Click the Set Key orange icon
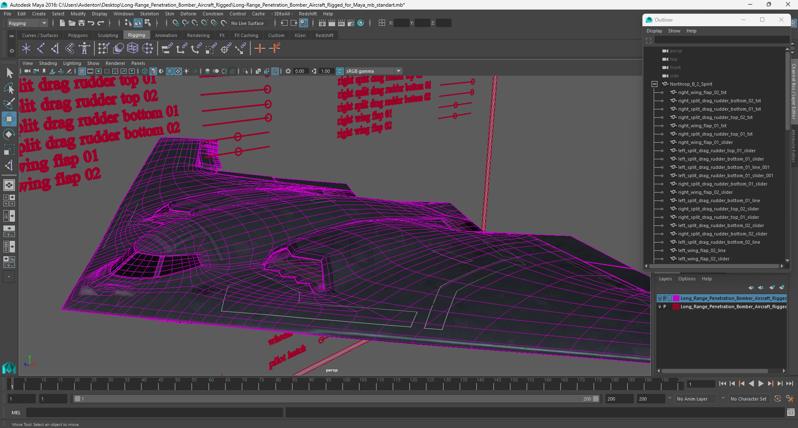Viewport: 798px width, 428px height. coord(260,49)
